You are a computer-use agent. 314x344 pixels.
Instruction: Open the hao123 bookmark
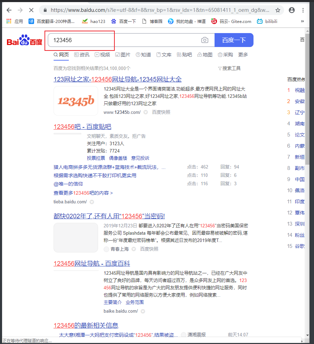coord(93,21)
